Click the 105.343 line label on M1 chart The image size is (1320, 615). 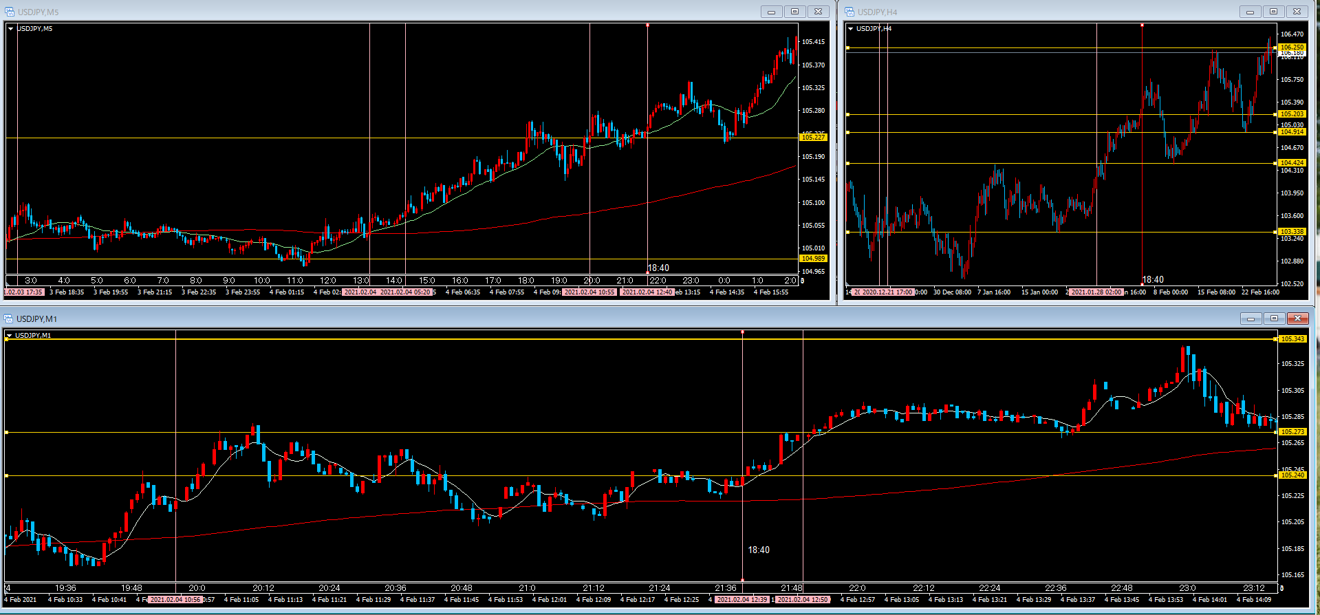coord(1292,339)
